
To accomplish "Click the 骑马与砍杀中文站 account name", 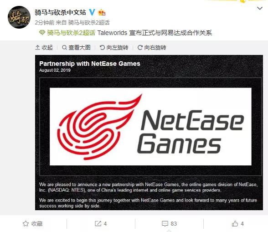I will point(60,12).
